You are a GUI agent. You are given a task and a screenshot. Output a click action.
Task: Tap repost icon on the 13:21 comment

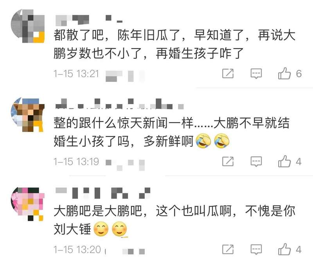(228, 74)
